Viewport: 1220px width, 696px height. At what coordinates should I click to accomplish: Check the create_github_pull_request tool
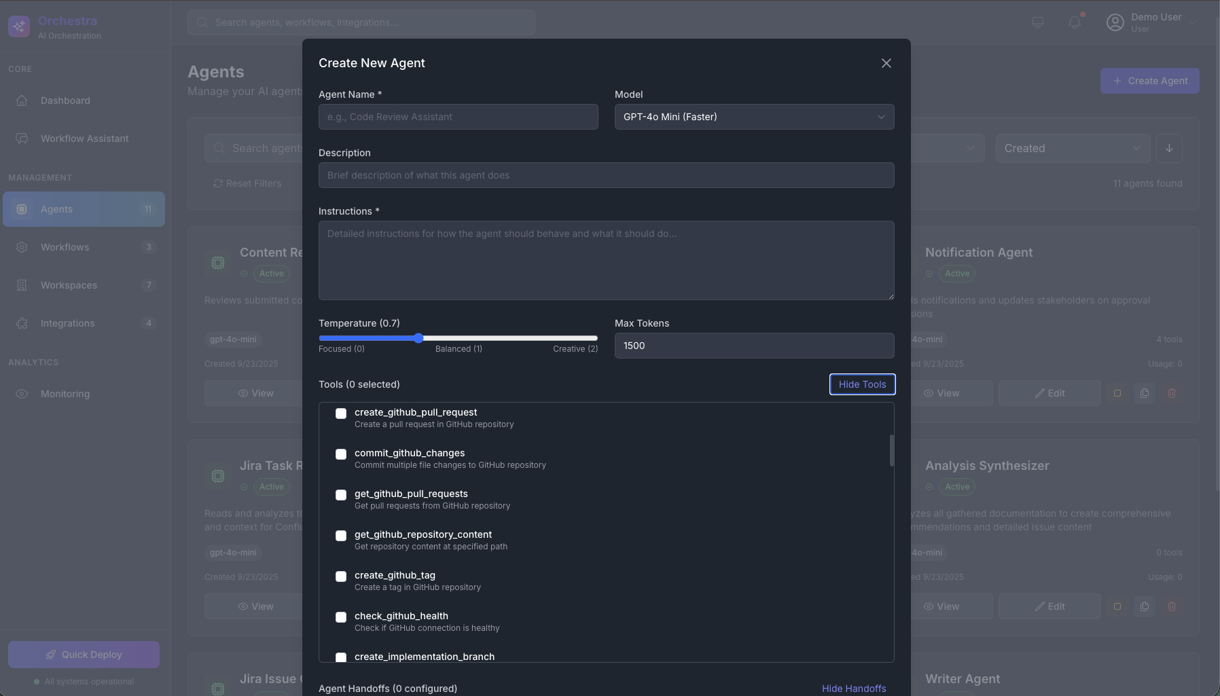pos(341,414)
